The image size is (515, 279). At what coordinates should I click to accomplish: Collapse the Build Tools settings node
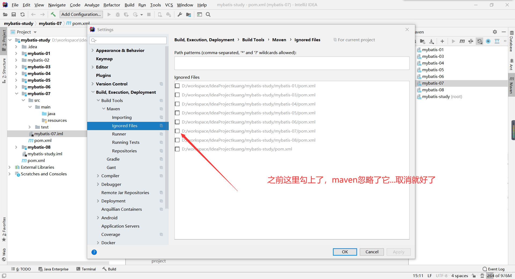98,100
